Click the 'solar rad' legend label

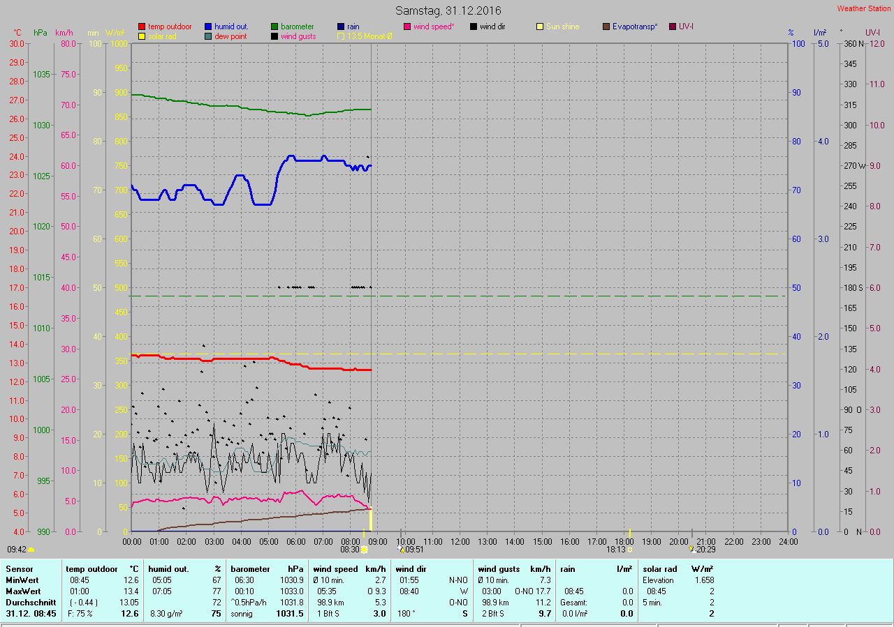pyautogui.click(x=163, y=36)
